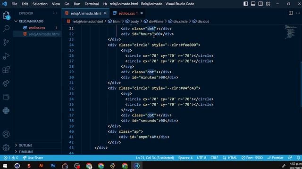
Task: Click feedback icon in status bar
Action: [x=290, y=158]
